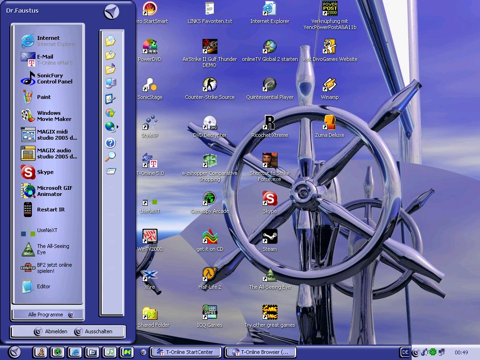480x360 pixels.
Task: Select Counter-Strike Source desktop icon
Action: coord(210,89)
